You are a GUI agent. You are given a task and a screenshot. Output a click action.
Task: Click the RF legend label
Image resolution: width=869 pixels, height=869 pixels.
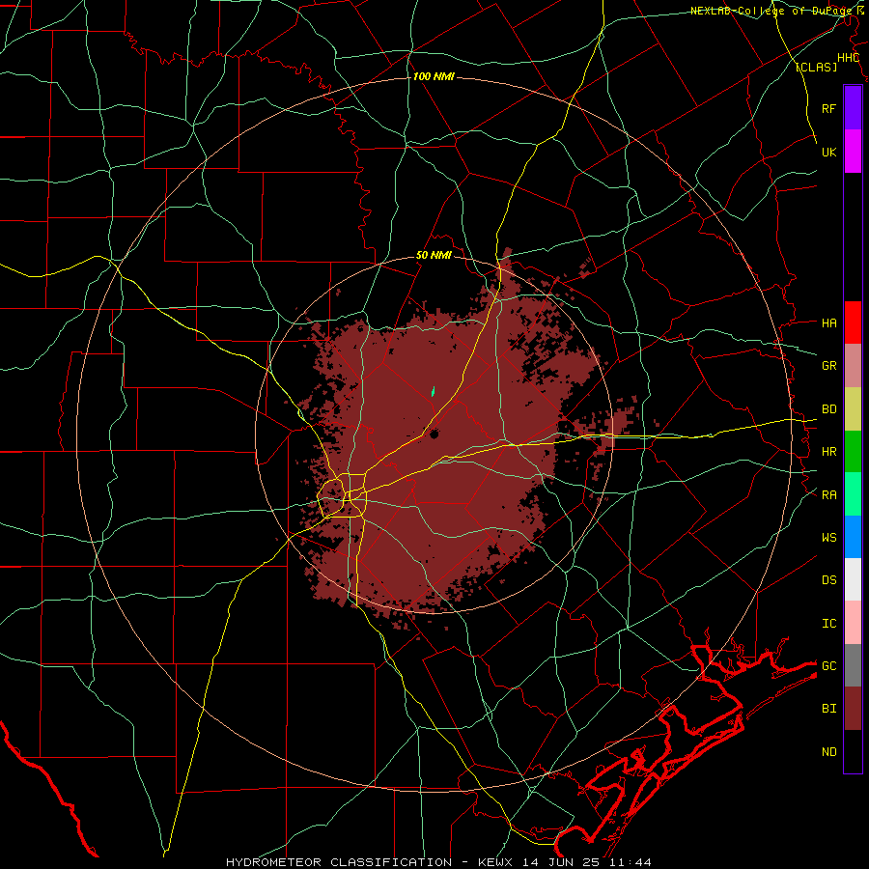point(829,108)
